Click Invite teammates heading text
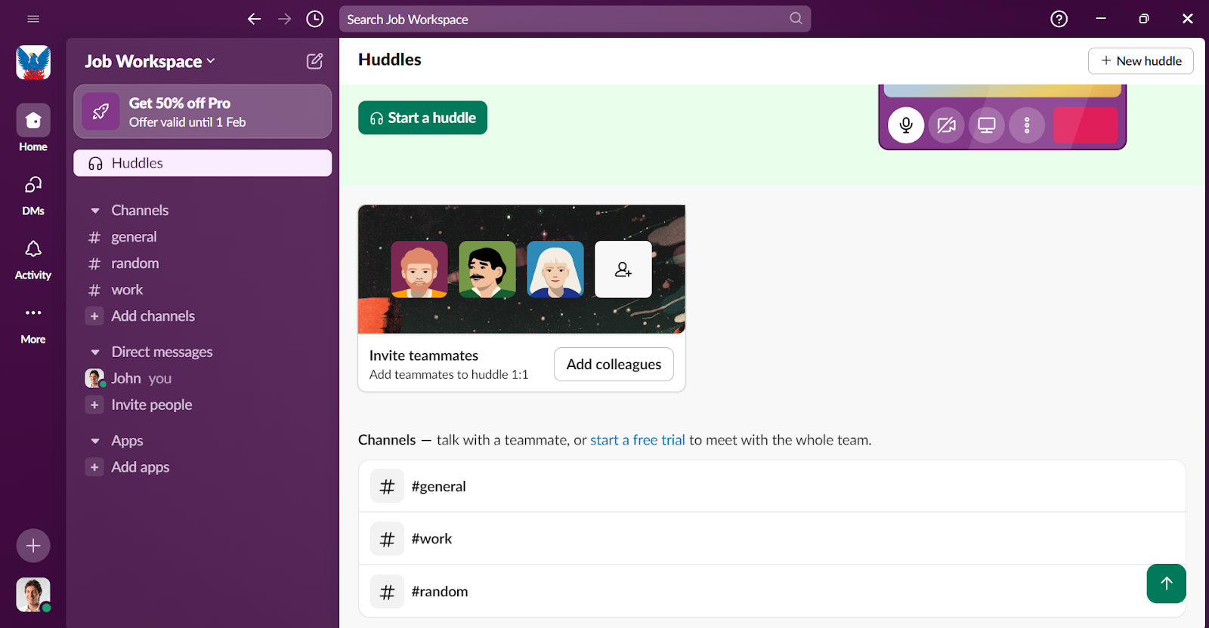Image resolution: width=1209 pixels, height=628 pixels. point(424,356)
